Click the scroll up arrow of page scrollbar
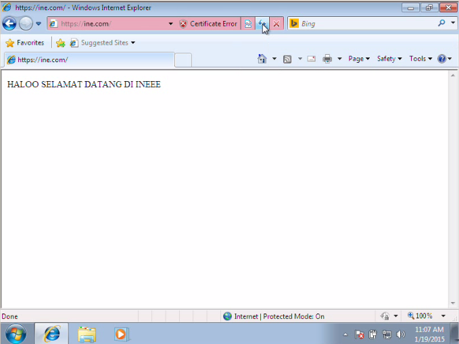This screenshot has height=344, width=459. [453, 76]
